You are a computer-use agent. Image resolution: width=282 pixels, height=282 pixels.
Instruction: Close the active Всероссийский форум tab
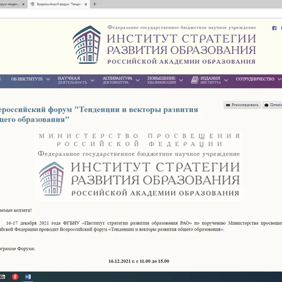(x=86, y=4)
